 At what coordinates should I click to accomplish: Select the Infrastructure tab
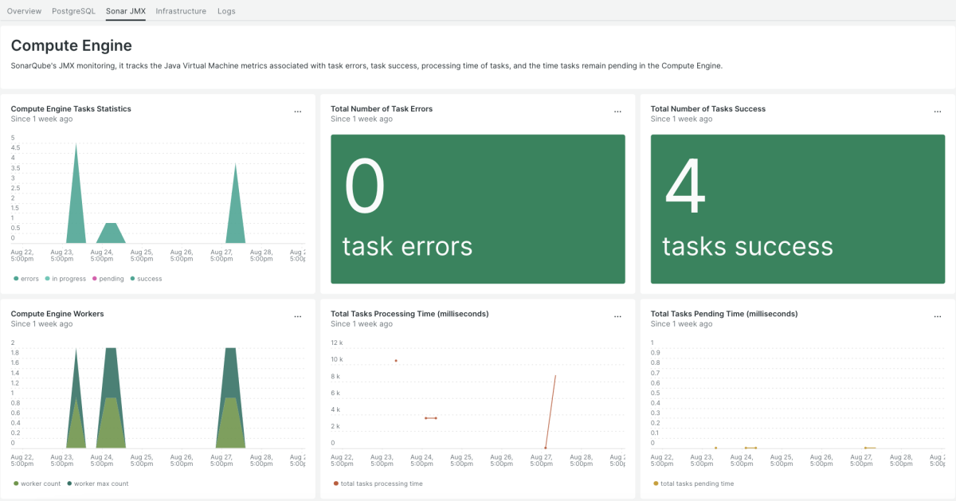pyautogui.click(x=181, y=11)
